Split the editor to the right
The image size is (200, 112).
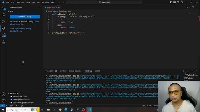coord(193,7)
